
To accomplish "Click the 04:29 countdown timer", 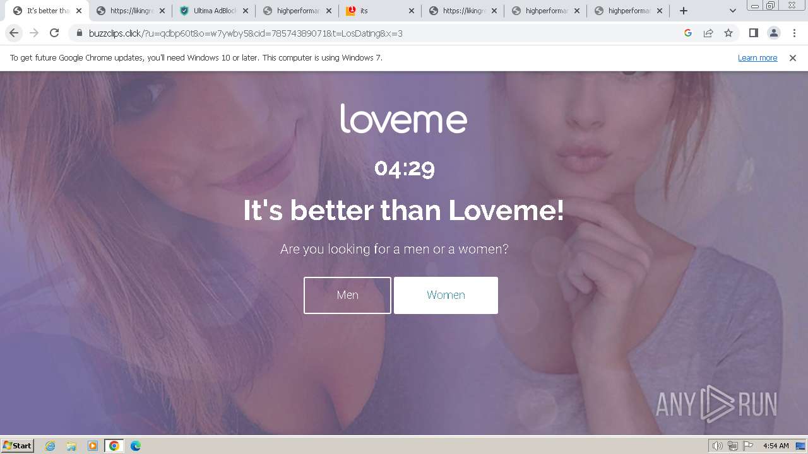I will (404, 168).
